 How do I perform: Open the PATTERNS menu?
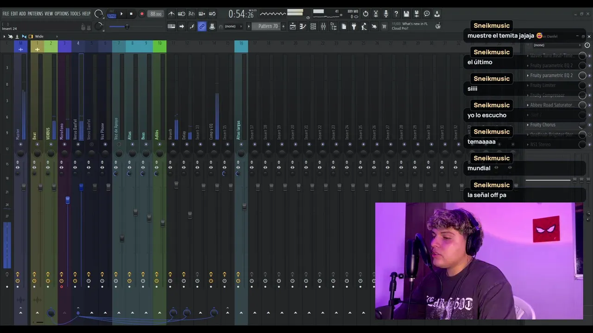pyautogui.click(x=35, y=13)
